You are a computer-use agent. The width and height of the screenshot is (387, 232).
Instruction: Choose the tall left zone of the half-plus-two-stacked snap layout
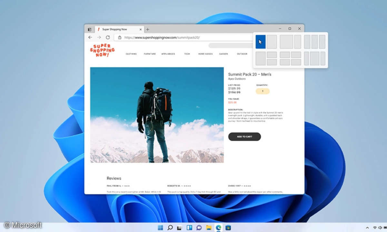coord(261,59)
